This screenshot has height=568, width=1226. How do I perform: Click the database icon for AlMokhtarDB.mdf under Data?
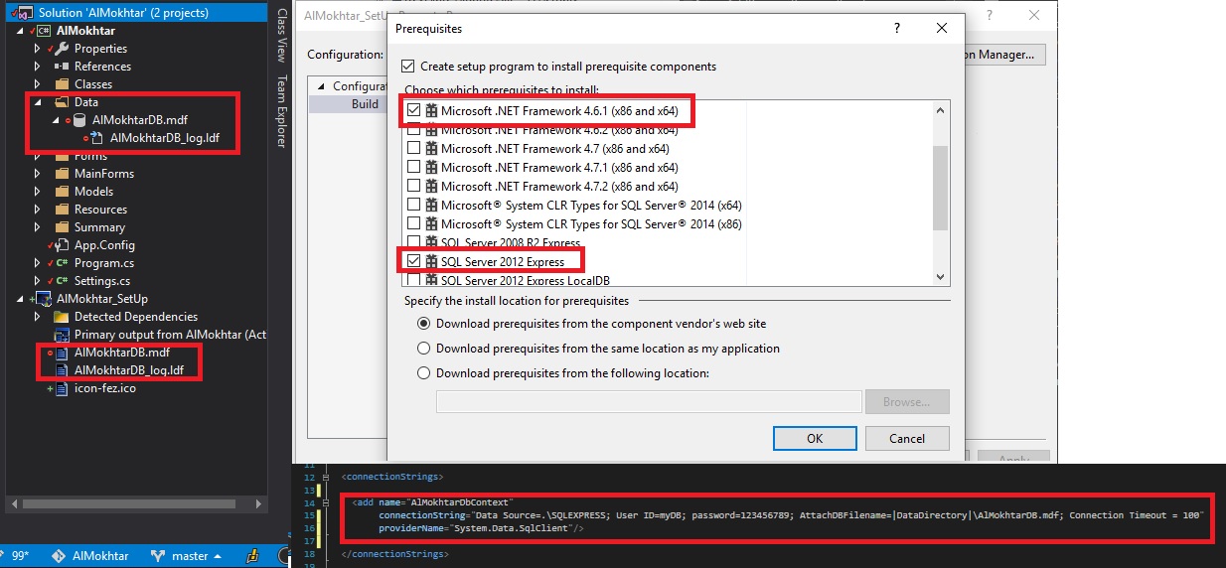click(x=80, y=120)
